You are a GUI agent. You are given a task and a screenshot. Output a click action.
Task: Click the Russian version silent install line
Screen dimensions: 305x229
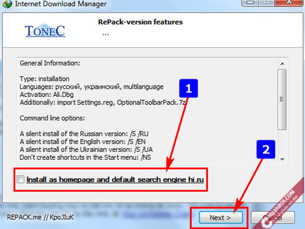(x=84, y=134)
